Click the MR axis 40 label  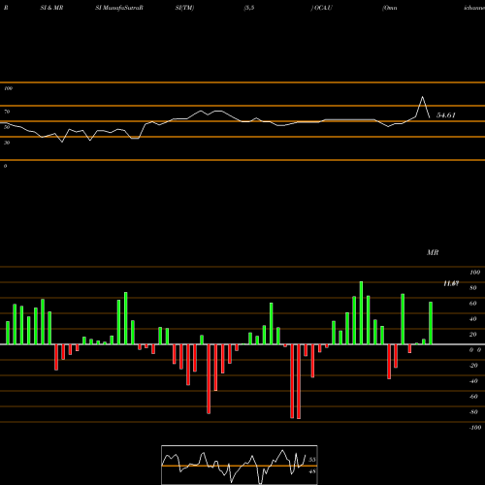click(x=473, y=319)
